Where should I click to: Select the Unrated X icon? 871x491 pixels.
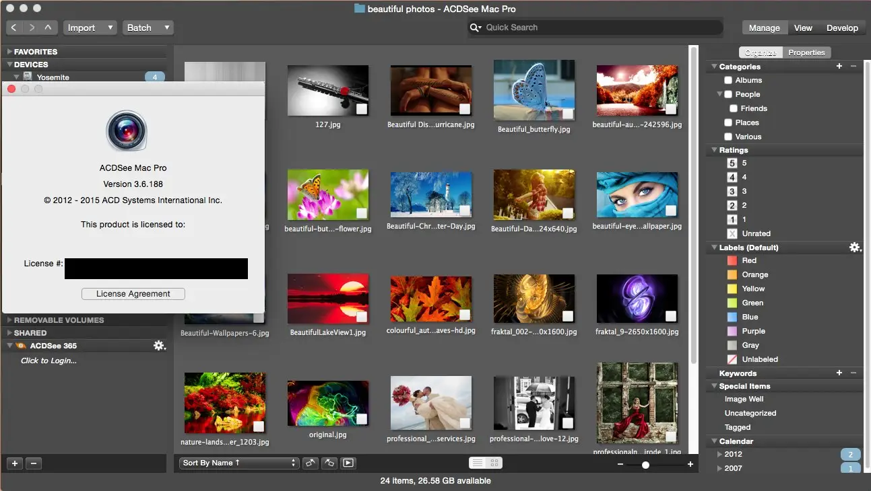[x=732, y=234]
